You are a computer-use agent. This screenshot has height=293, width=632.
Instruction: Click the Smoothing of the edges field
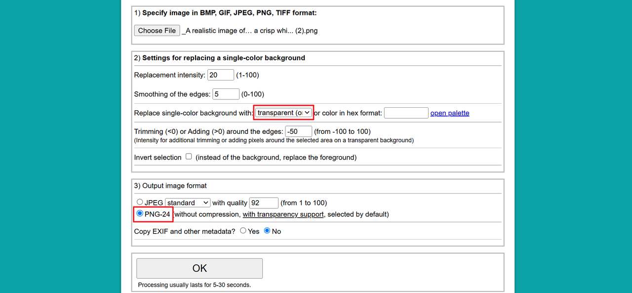click(x=226, y=94)
